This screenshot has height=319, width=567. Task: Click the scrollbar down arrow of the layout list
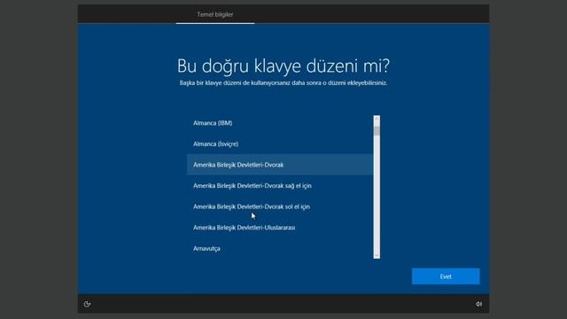point(377,256)
